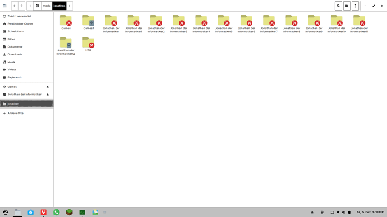Screen dimensions: 387x217
Task: Open 'Zuletzt verwendet' in the sidebar
Action: pyautogui.click(x=27, y=16)
